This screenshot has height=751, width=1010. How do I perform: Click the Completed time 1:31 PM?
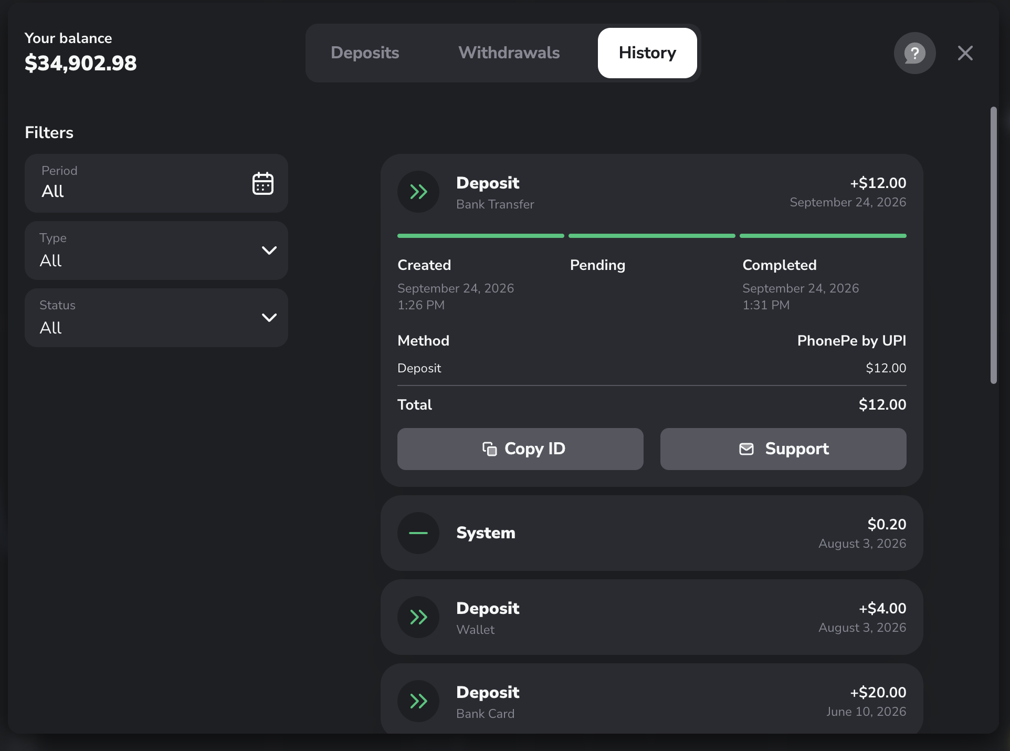pyautogui.click(x=766, y=305)
